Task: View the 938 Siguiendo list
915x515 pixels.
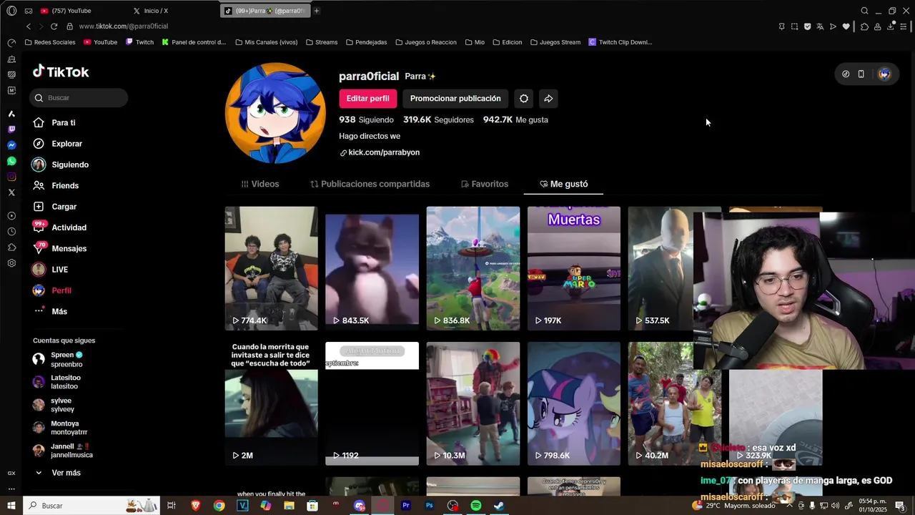Action: click(x=366, y=120)
